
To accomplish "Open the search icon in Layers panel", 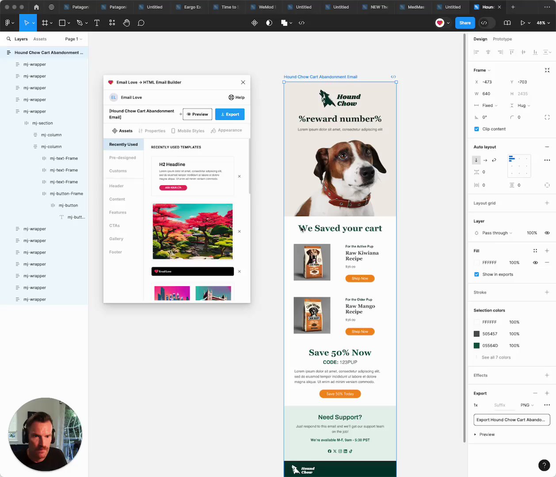I will coord(8,39).
